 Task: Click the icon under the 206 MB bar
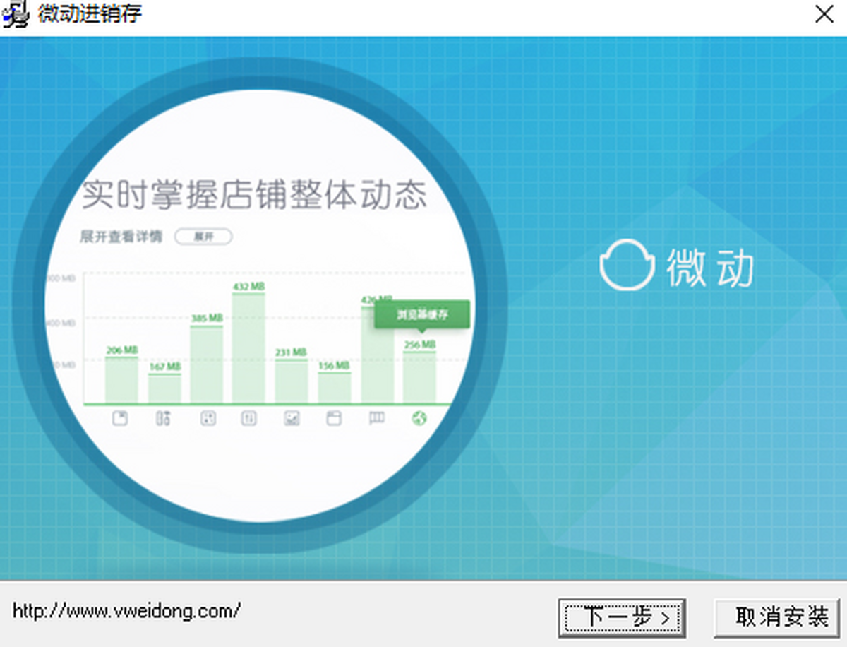coord(121,418)
